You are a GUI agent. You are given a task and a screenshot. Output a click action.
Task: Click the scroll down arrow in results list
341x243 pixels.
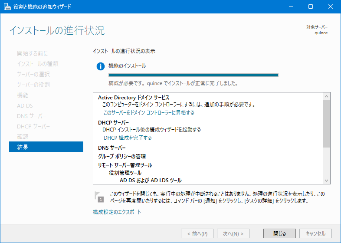coord(326,181)
